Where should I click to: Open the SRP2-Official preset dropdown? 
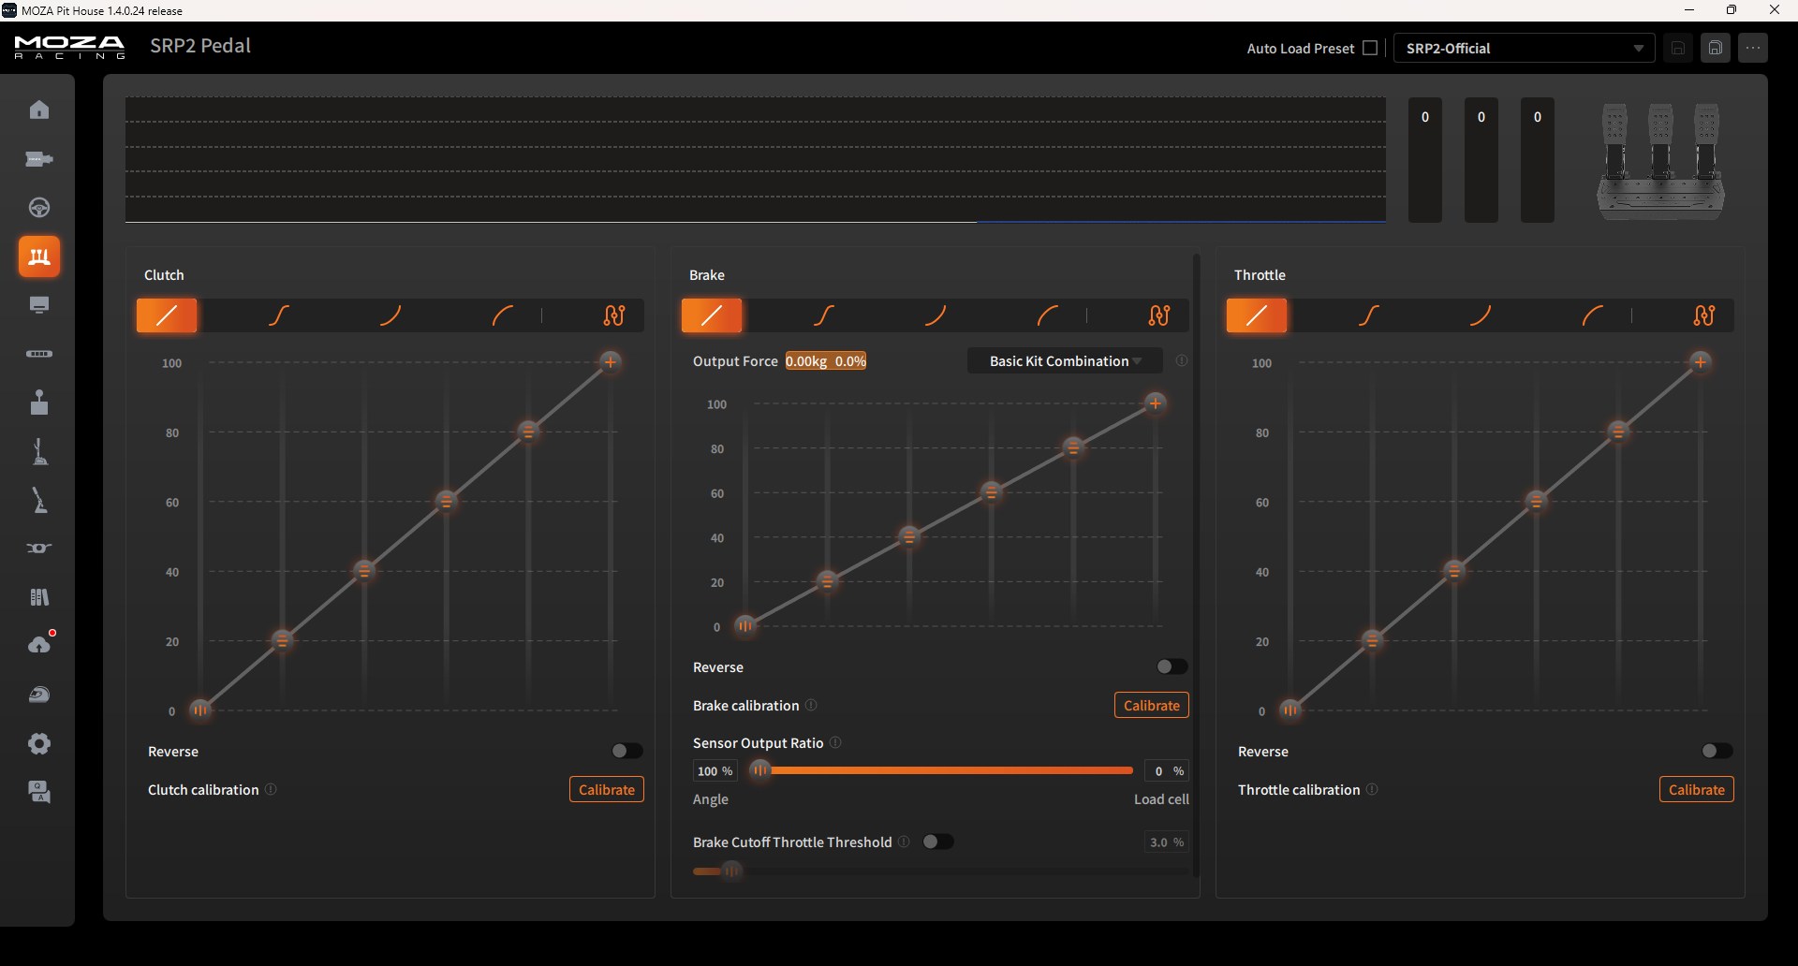click(1524, 48)
